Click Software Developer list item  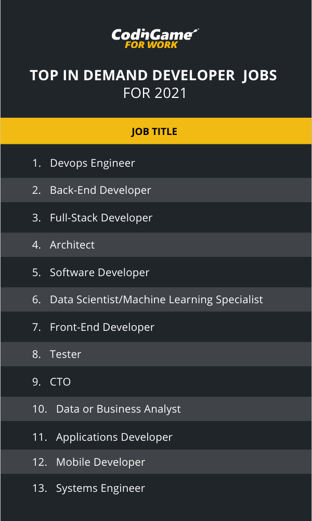point(99,272)
